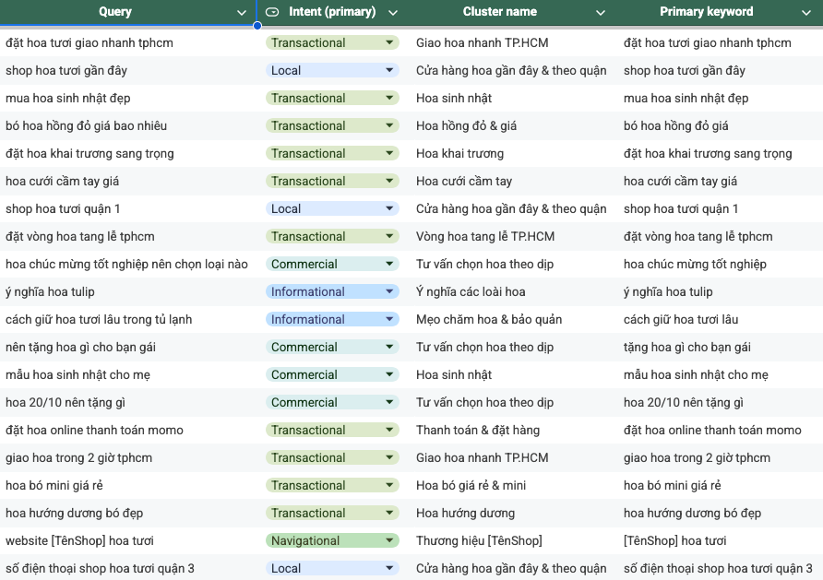Open Commercial dropdown for 'nên tặng hoa gì cho bạn gái'
823x580 pixels.
[389, 347]
